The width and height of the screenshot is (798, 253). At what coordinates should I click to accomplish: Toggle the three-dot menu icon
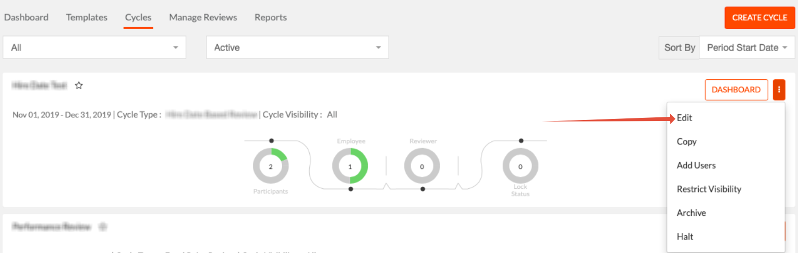pyautogui.click(x=779, y=90)
